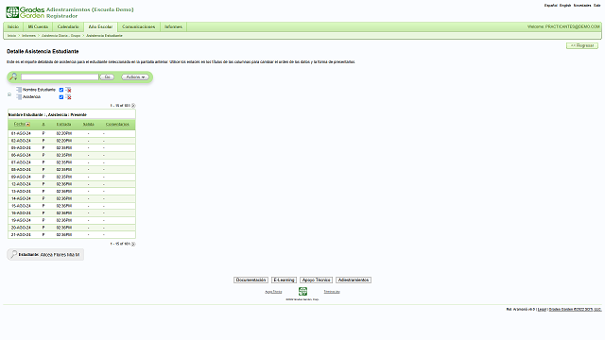
Task: Click the Grades Garden logo in header
Action: click(x=25, y=12)
